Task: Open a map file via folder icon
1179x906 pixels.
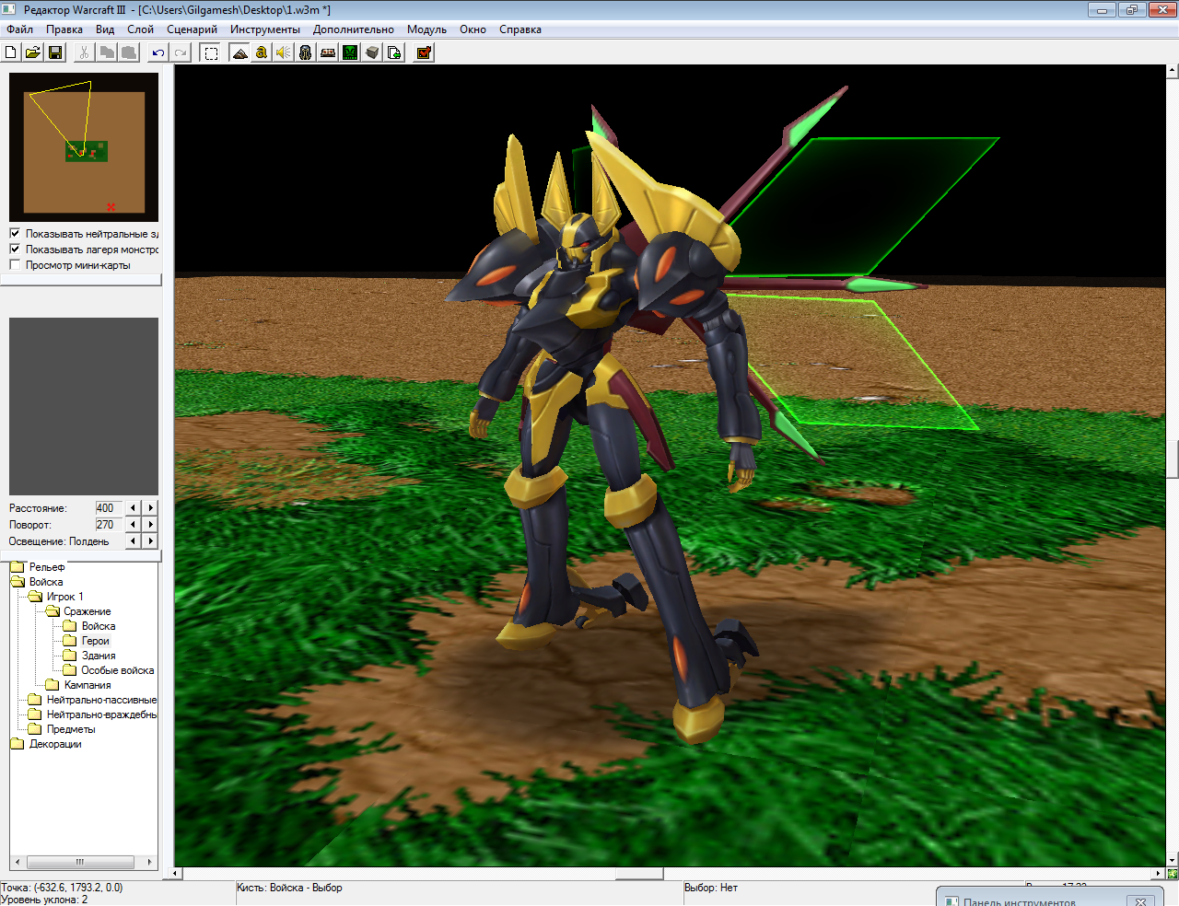Action: pos(33,52)
